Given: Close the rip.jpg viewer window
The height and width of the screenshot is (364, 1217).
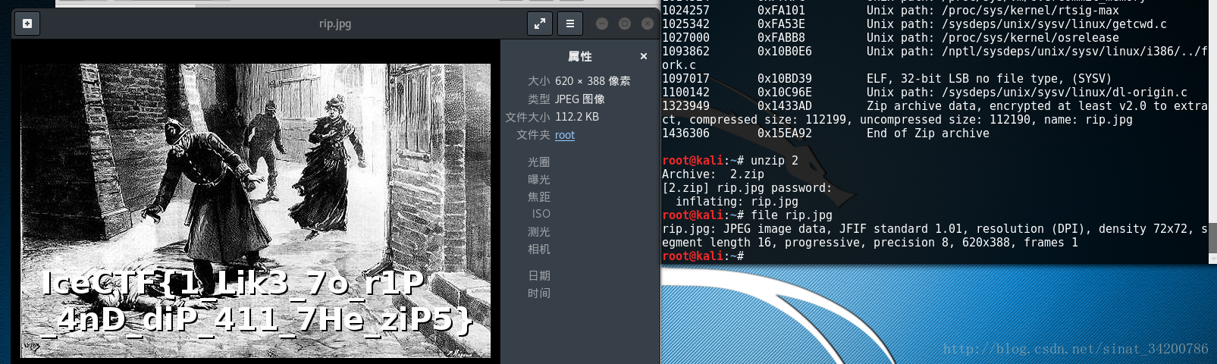Looking at the screenshot, I should point(648,24).
